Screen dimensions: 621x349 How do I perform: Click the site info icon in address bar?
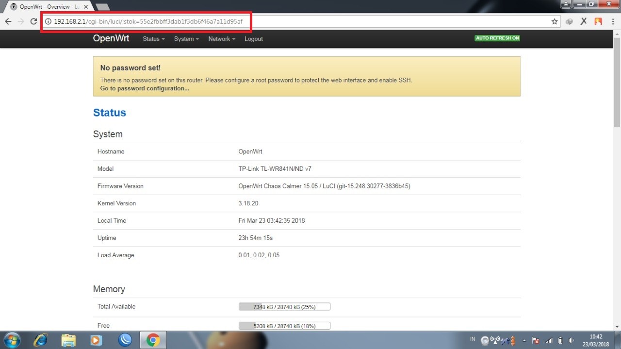[48, 21]
